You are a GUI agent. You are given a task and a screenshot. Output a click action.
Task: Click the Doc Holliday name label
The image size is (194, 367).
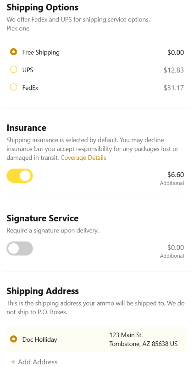[40, 339]
